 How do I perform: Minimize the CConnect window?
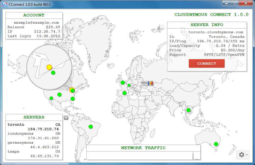(226, 3)
